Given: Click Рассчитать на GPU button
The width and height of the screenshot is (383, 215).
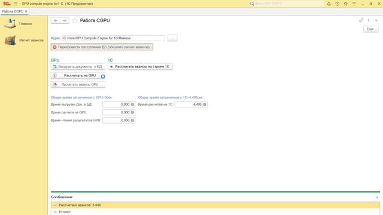Looking at the screenshot, I should coord(78,76).
